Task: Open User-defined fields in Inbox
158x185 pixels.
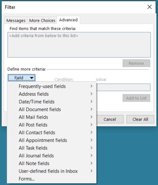Action: tap(52, 171)
